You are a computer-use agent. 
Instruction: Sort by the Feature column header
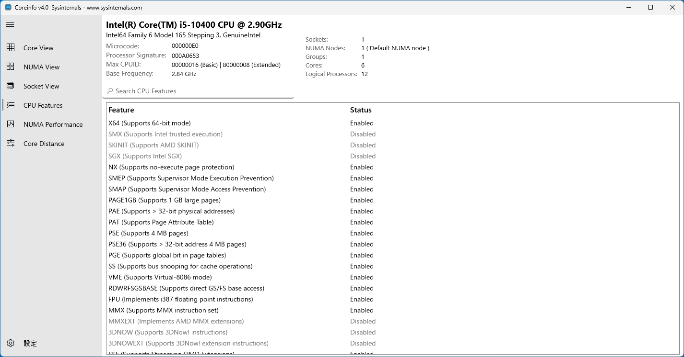point(121,110)
